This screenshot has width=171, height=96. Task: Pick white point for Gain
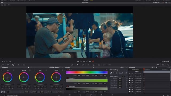(34, 70)
